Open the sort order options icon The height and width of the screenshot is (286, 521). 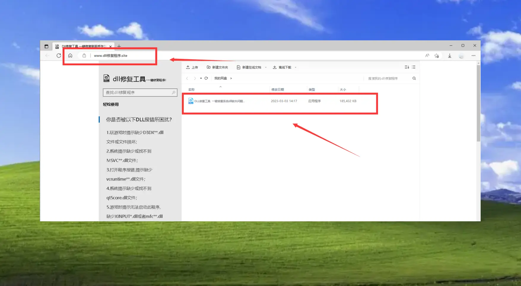click(407, 67)
